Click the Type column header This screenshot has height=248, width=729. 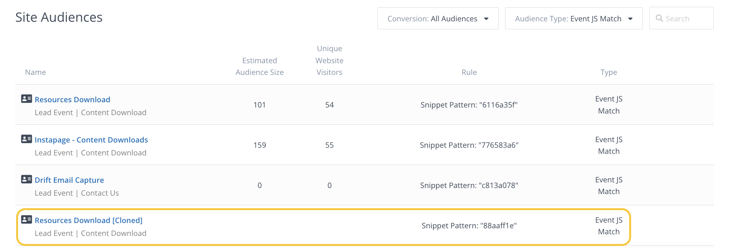click(609, 72)
